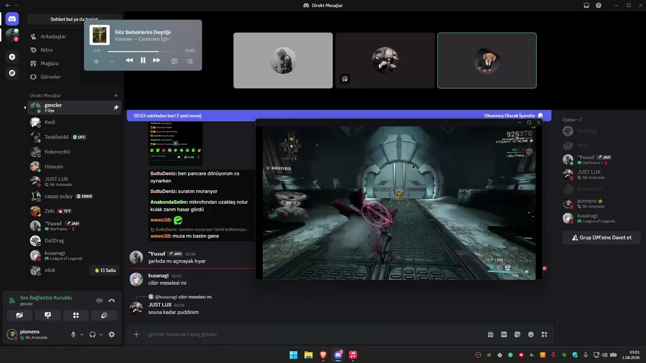Viewport: 646px width, 363px height.
Task: Click the El Salla wave button
Action: tap(105, 270)
